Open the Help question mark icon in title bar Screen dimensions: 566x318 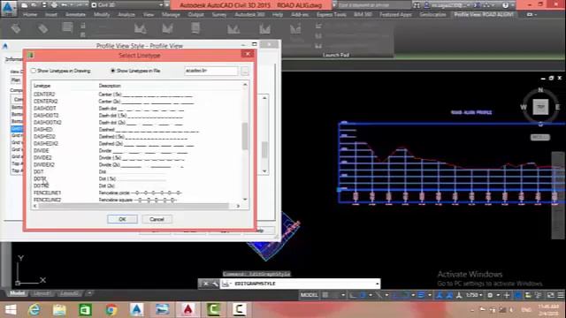(505, 5)
